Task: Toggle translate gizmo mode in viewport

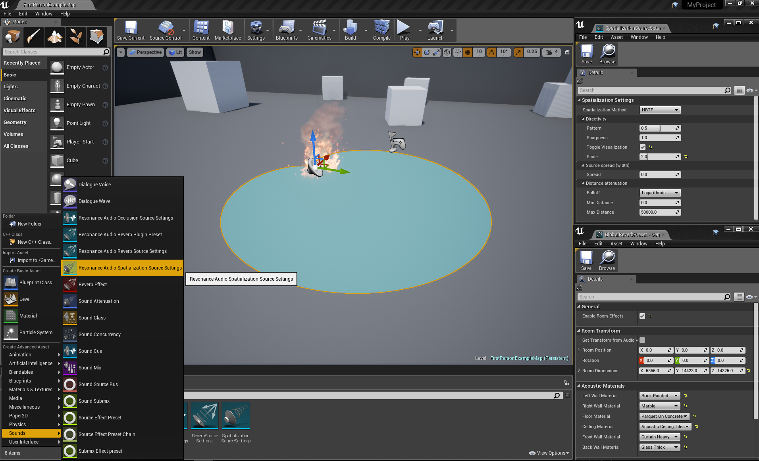Action: click(x=417, y=52)
